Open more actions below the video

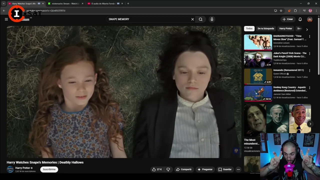coord(238,169)
